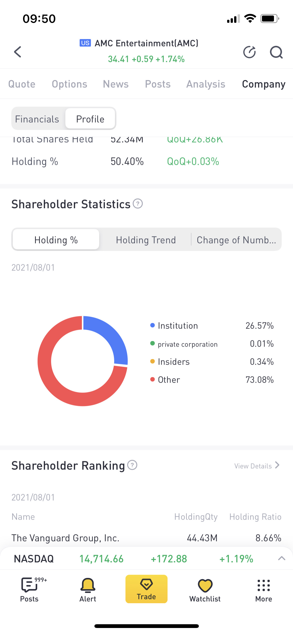Tap the back arrow icon
Viewport: 293px width, 634px height.
[x=18, y=52]
